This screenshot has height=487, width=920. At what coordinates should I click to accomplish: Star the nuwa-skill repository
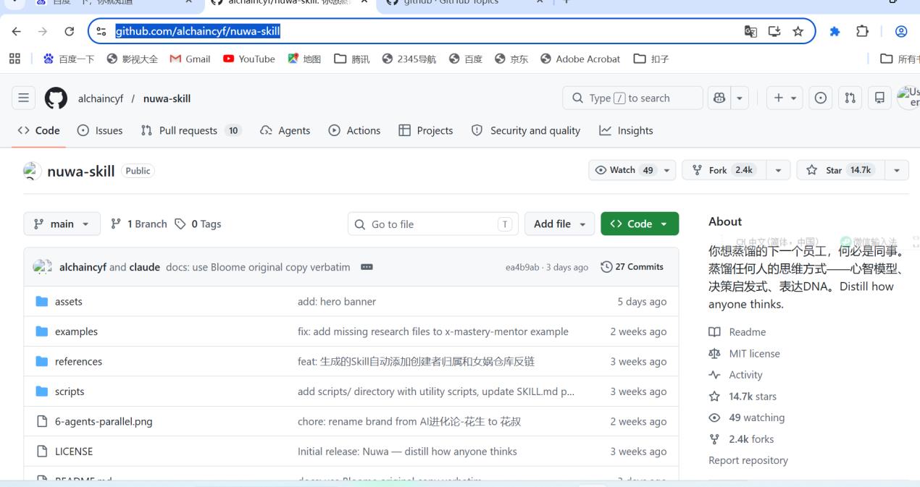840,170
